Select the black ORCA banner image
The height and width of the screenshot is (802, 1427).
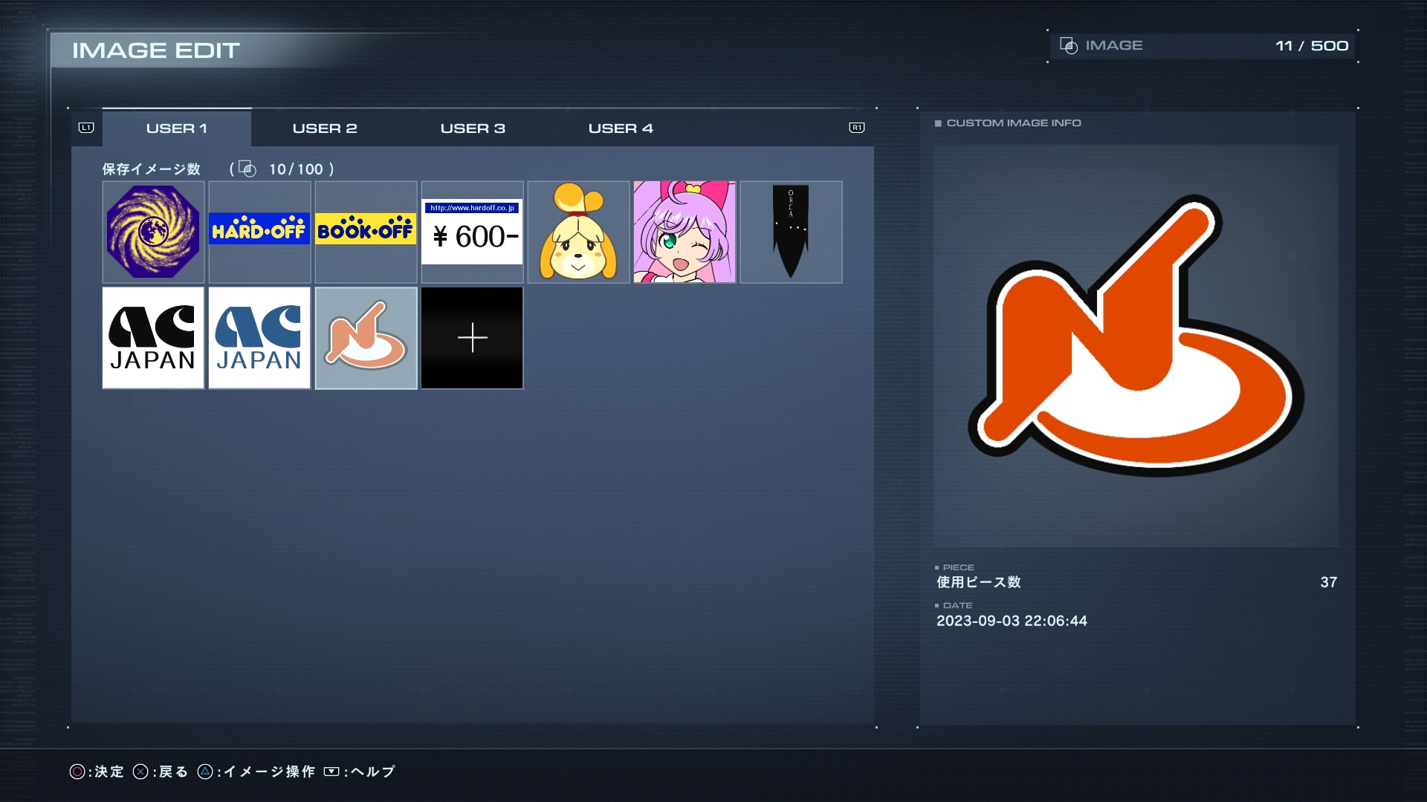791,232
